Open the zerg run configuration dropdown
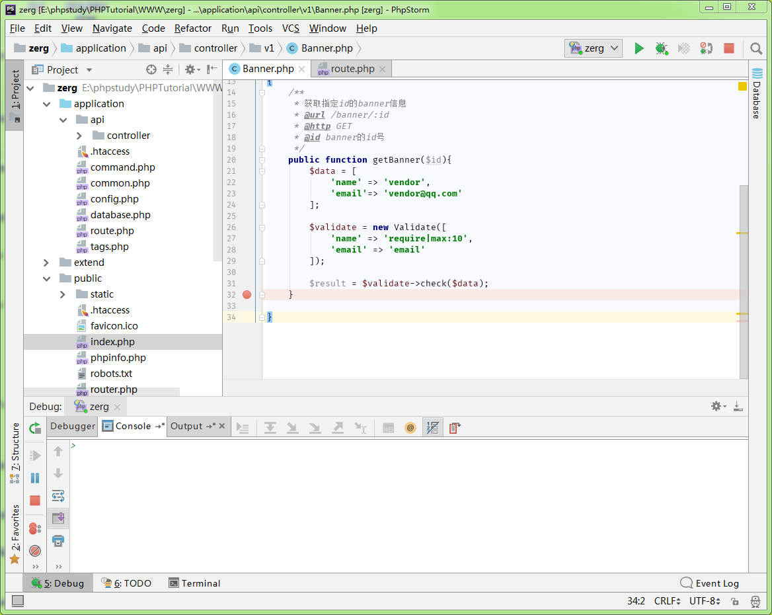This screenshot has width=772, height=615. [x=594, y=48]
